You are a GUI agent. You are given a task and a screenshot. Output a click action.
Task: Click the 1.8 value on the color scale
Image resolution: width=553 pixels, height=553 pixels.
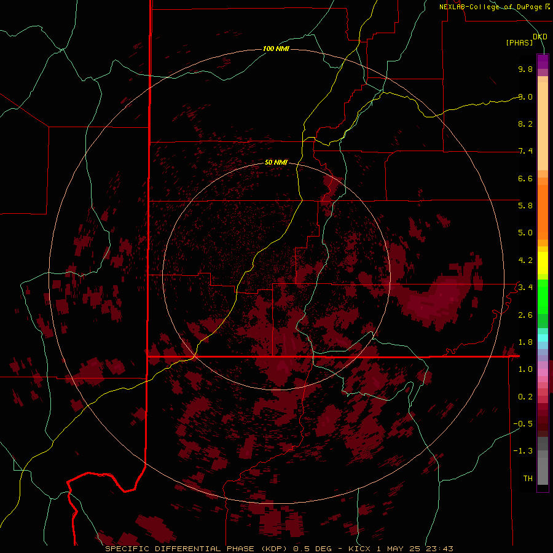[x=525, y=342]
